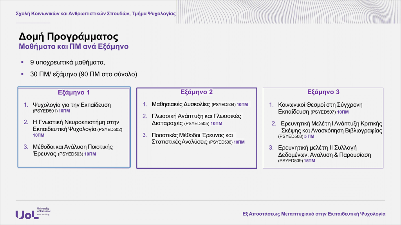
Task: Select the 'Εξάμηνο 1' box heading
Action: click(74, 93)
